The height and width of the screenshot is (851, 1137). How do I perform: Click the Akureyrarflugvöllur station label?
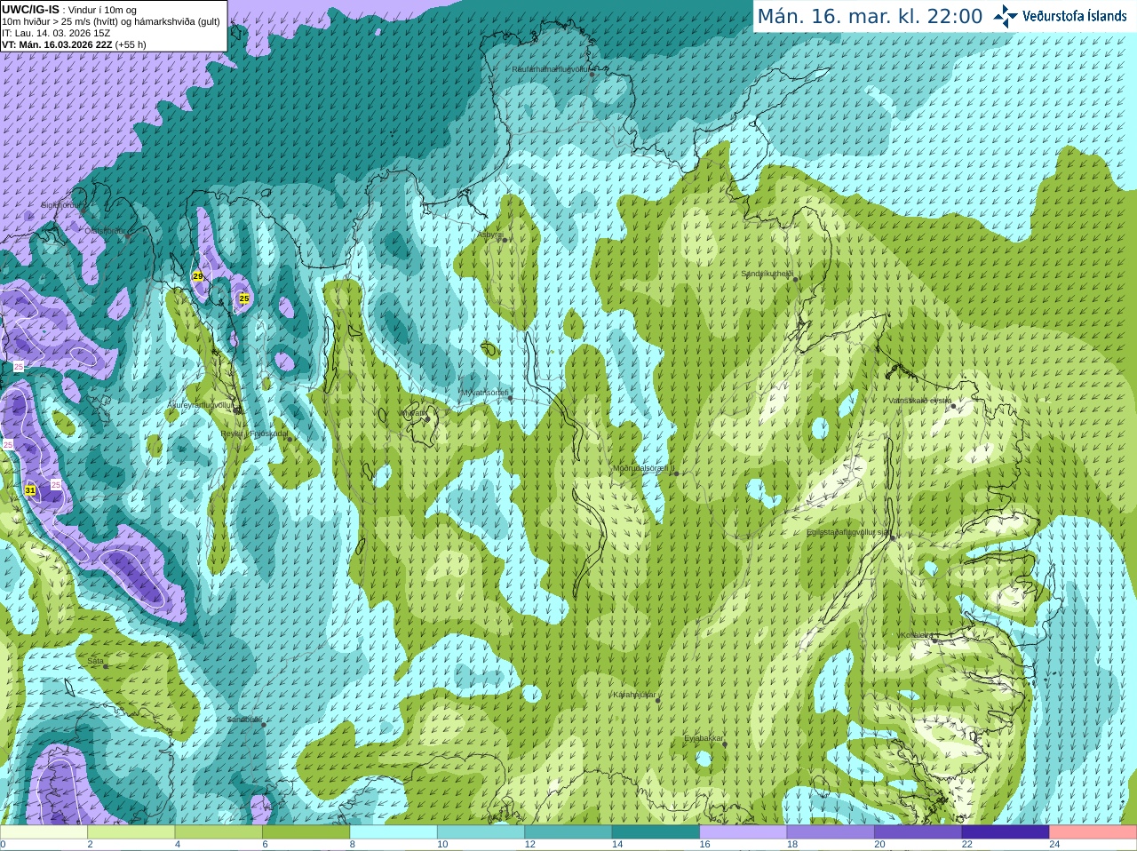[200, 405]
